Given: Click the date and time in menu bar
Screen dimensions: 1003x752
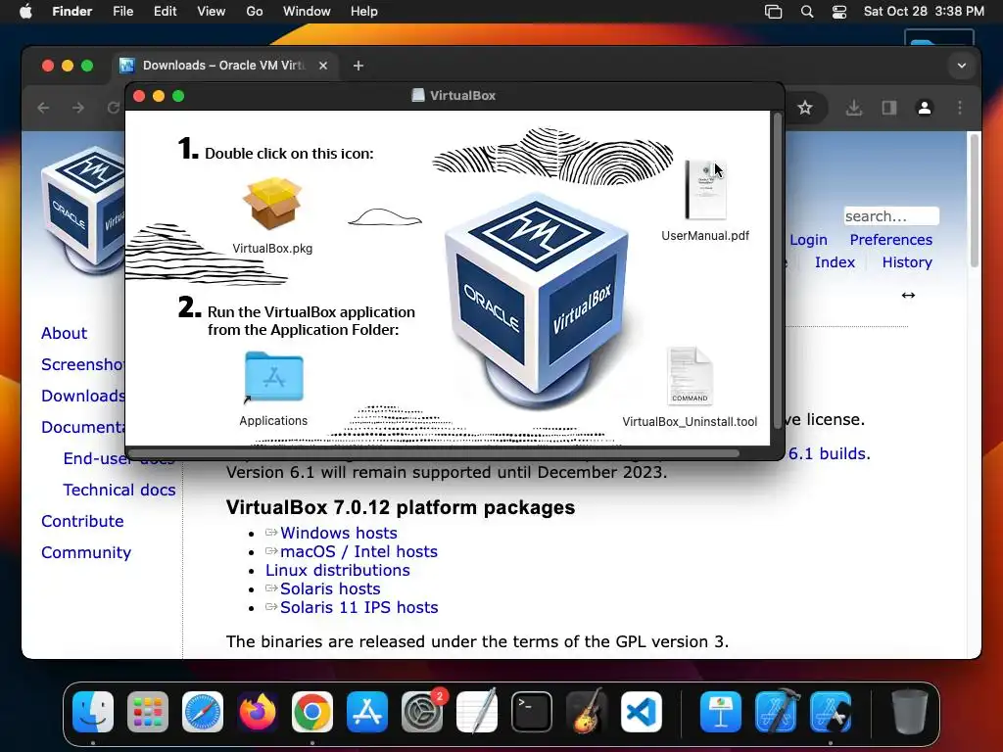Looking at the screenshot, I should click(924, 12).
